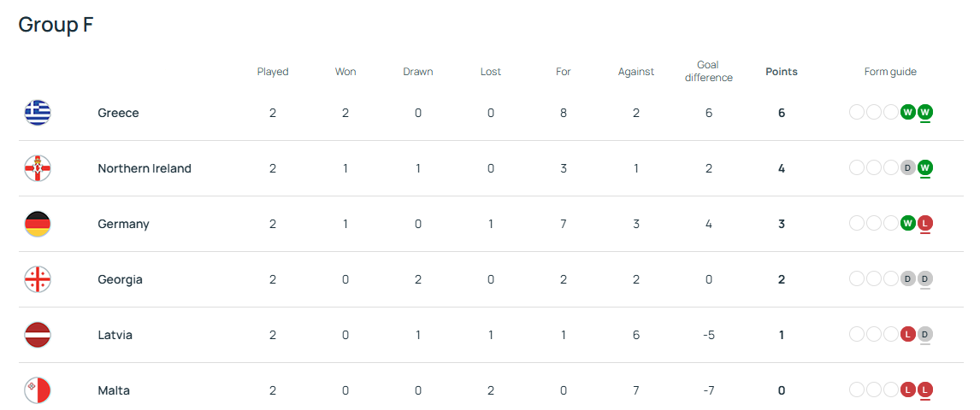Click the Form guide column header
This screenshot has width=980, height=410.
pyautogui.click(x=890, y=72)
